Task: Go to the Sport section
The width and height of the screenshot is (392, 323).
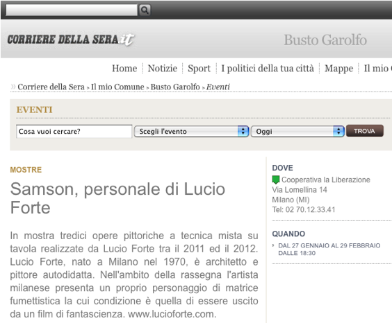Action: (x=199, y=69)
